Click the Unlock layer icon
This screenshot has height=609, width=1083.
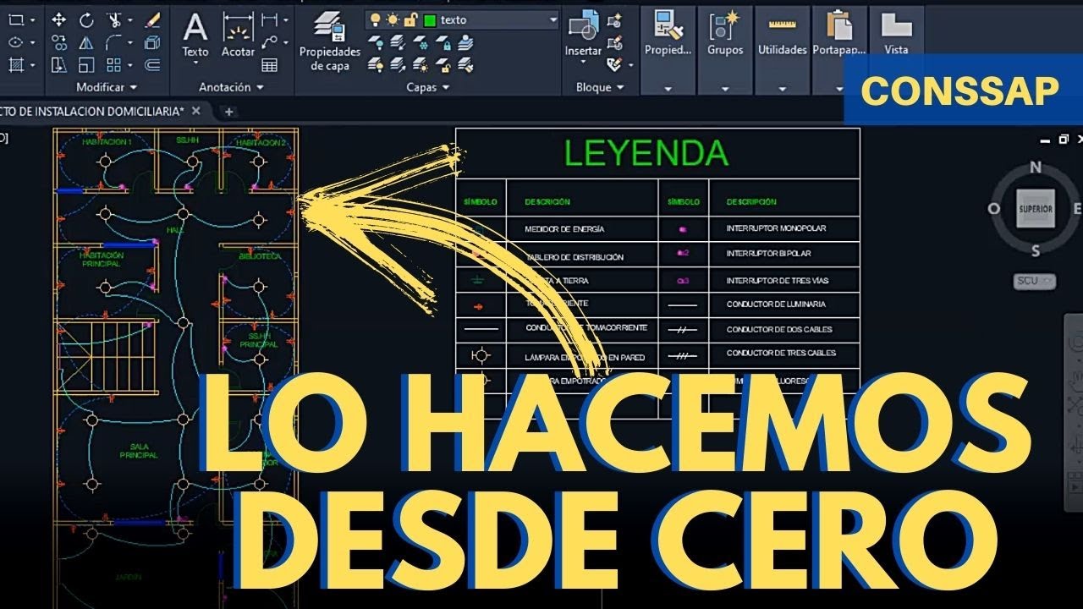(x=443, y=64)
